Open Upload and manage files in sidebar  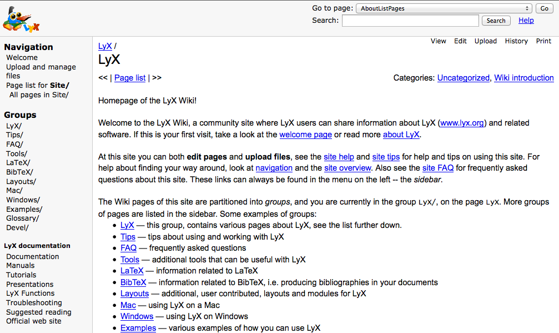[x=41, y=71]
